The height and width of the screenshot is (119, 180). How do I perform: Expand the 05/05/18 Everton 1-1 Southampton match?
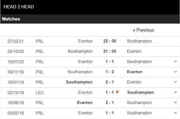[x=175, y=113]
